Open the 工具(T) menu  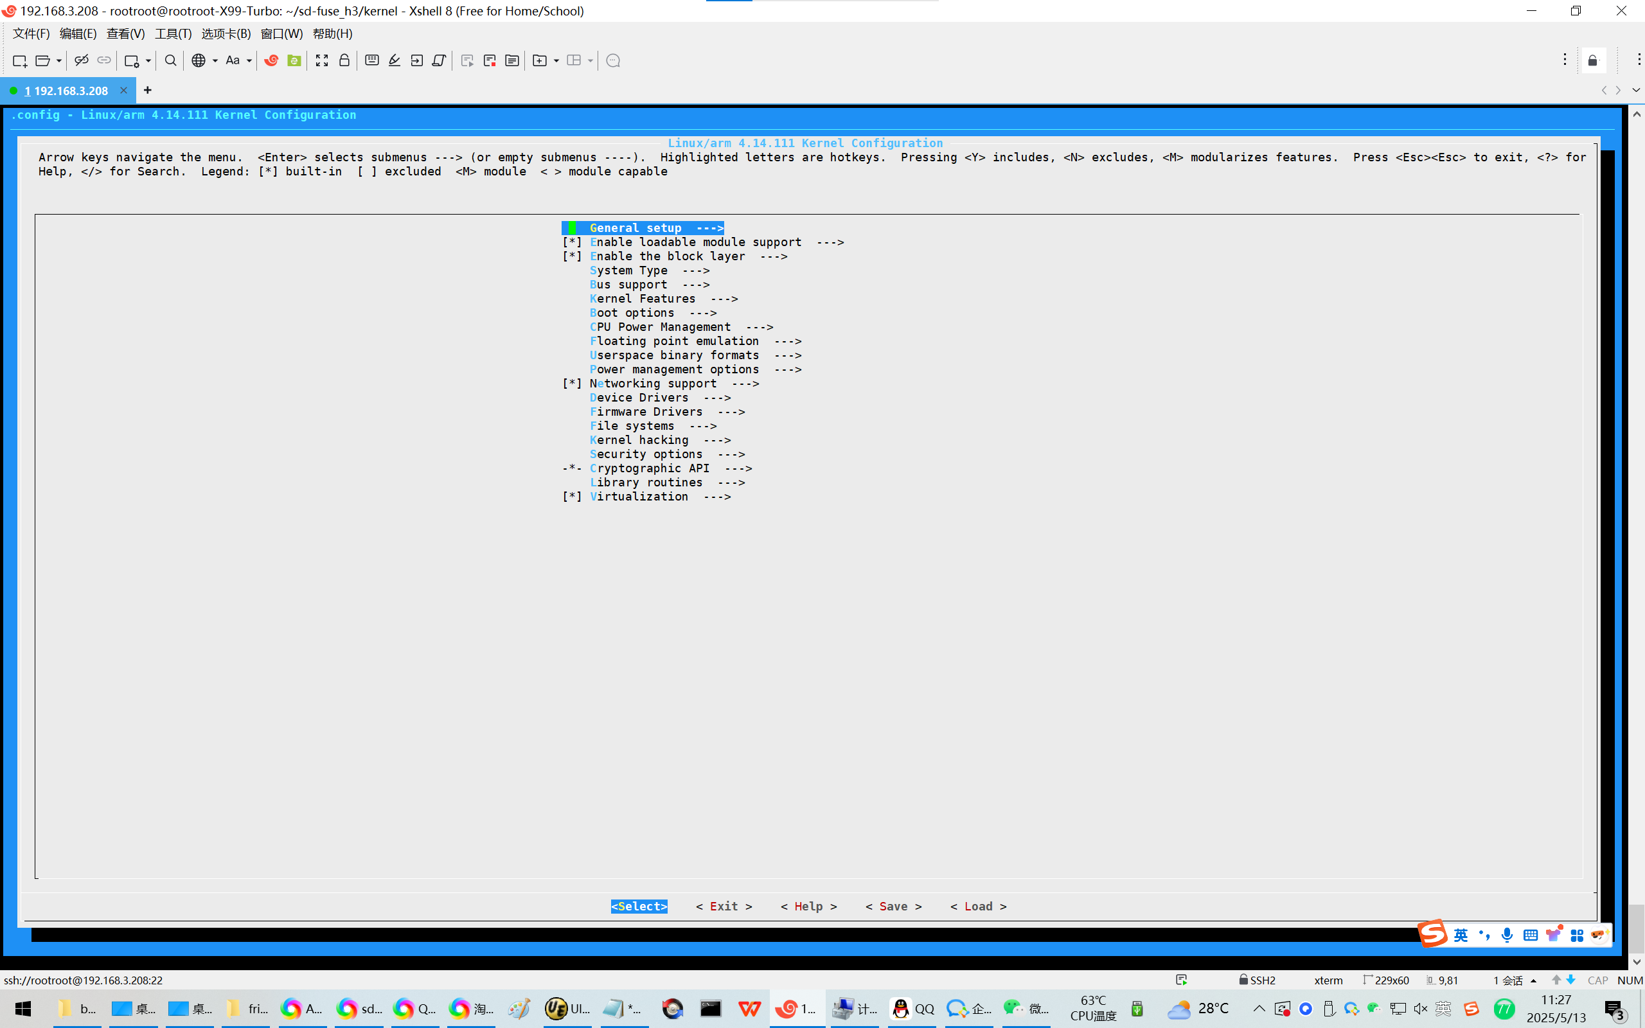(x=173, y=33)
